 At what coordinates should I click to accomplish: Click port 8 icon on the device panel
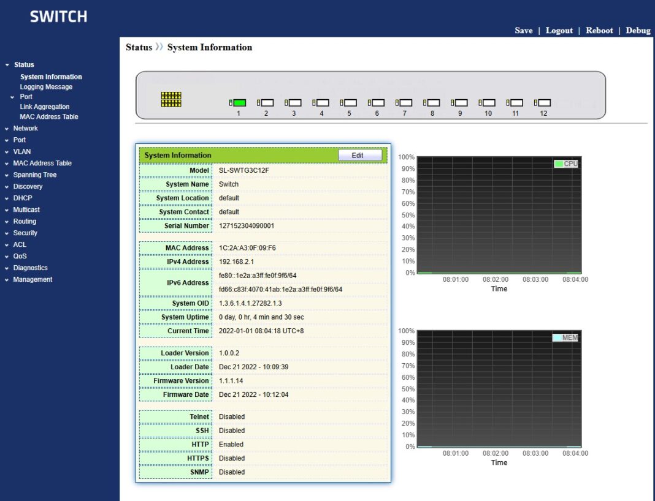point(432,102)
